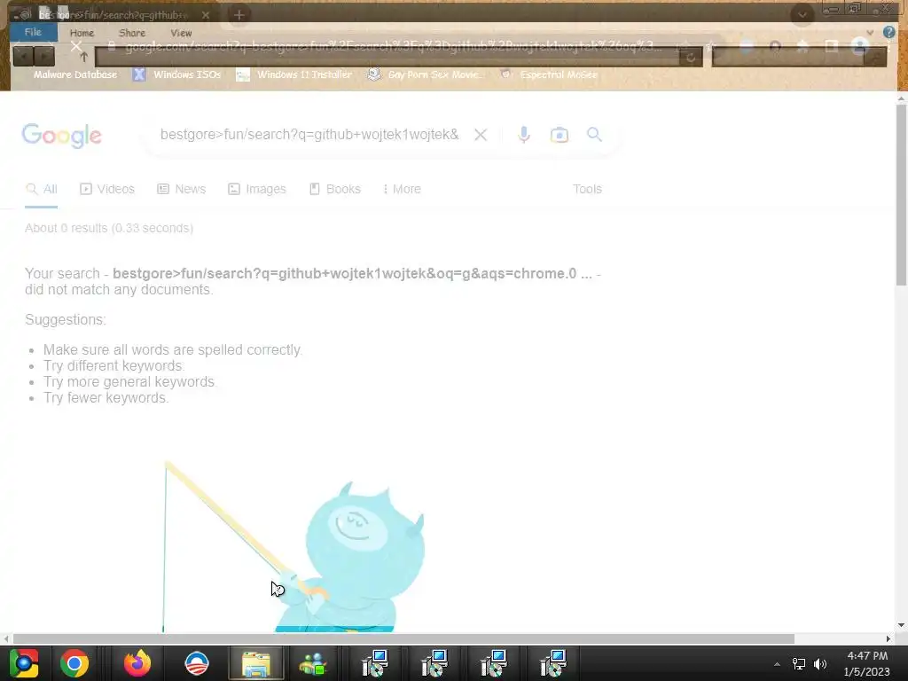
Task: Start voice search with the microphone icon
Action: [x=523, y=135]
